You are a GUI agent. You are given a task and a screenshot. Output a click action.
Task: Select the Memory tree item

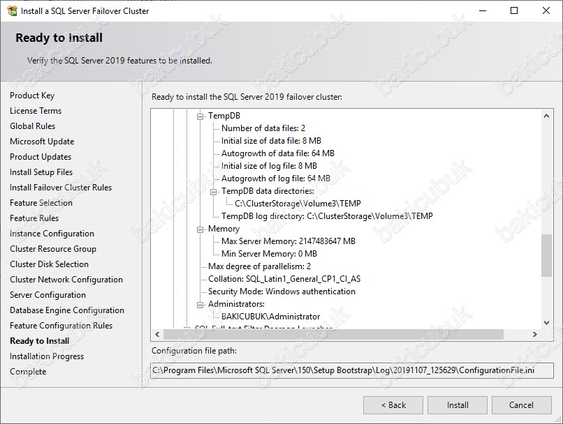[224, 229]
